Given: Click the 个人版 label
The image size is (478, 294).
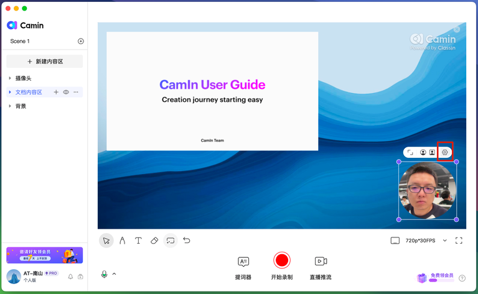Looking at the screenshot, I should (30, 280).
